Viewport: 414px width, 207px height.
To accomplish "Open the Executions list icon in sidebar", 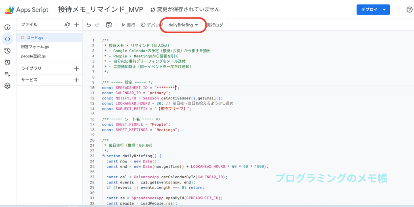I will pos(7,74).
